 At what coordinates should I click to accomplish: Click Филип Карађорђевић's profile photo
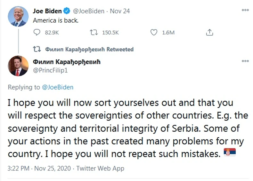17,66
